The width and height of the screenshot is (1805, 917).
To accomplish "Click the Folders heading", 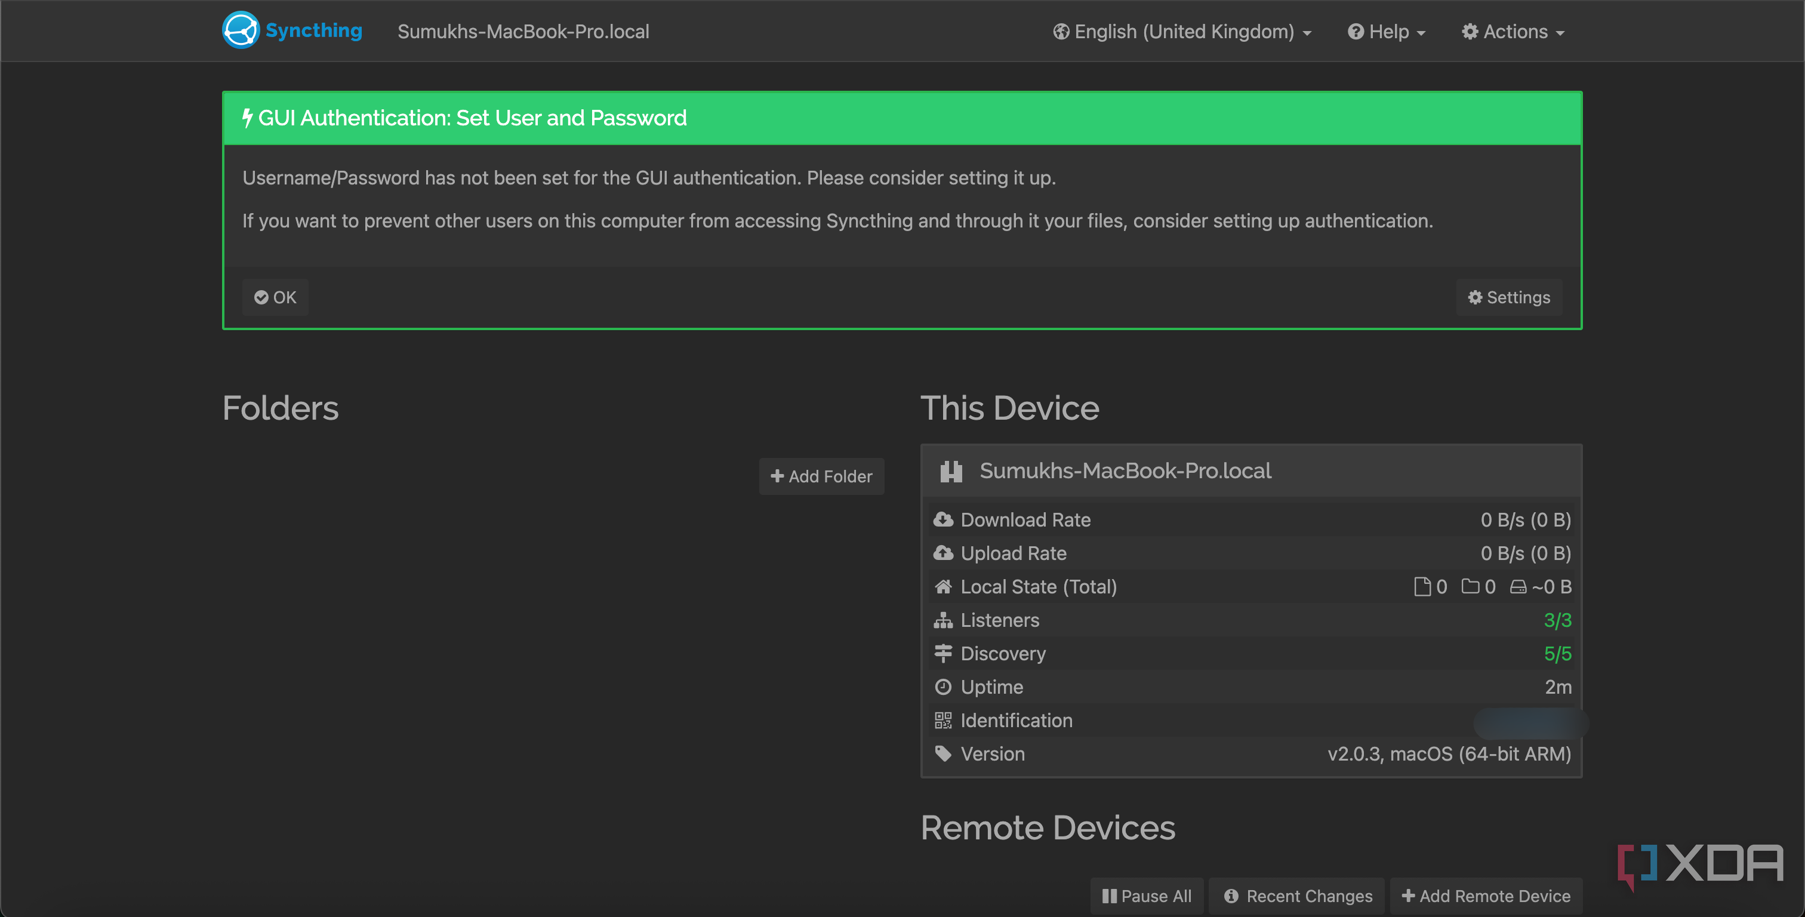I will tap(281, 408).
